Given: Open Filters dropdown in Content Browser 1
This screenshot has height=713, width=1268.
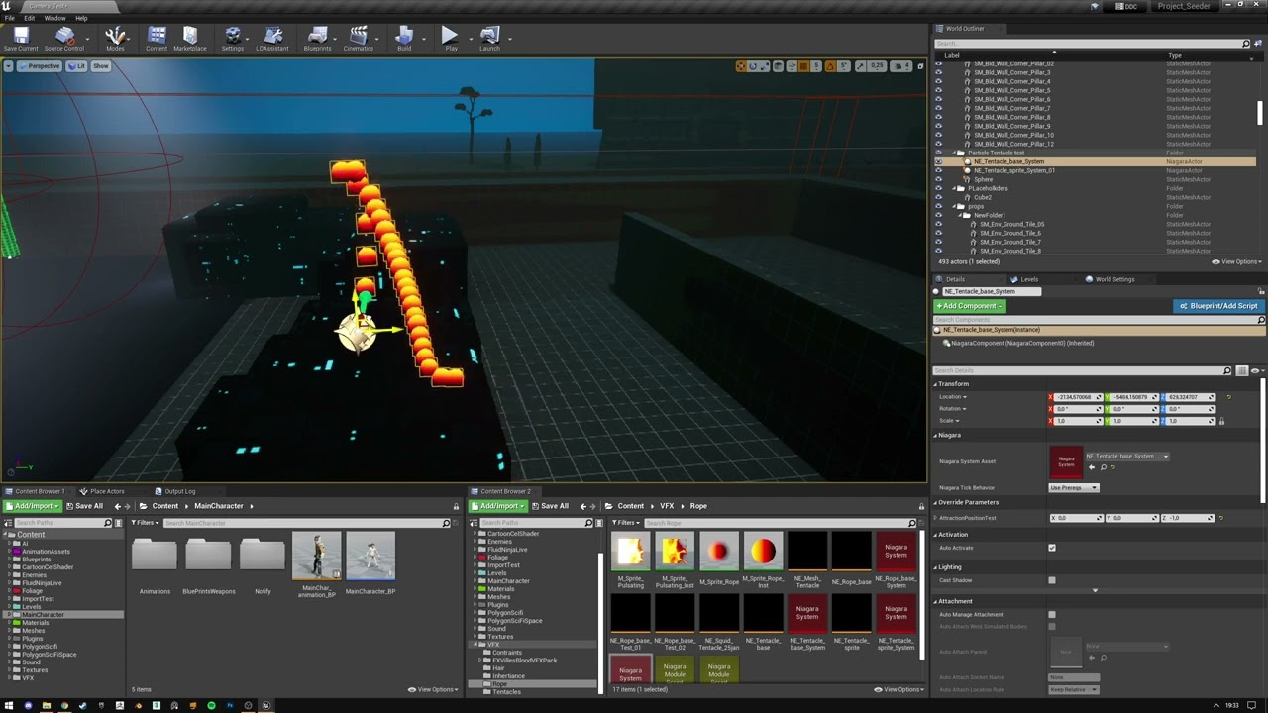Looking at the screenshot, I should (146, 523).
